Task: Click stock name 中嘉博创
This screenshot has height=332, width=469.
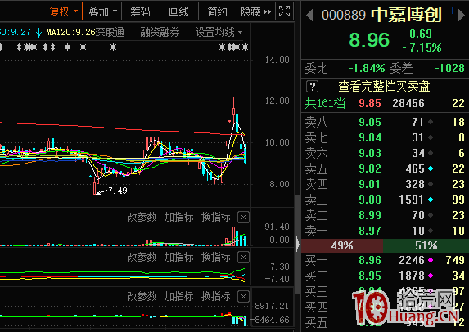Action: pyautogui.click(x=406, y=15)
